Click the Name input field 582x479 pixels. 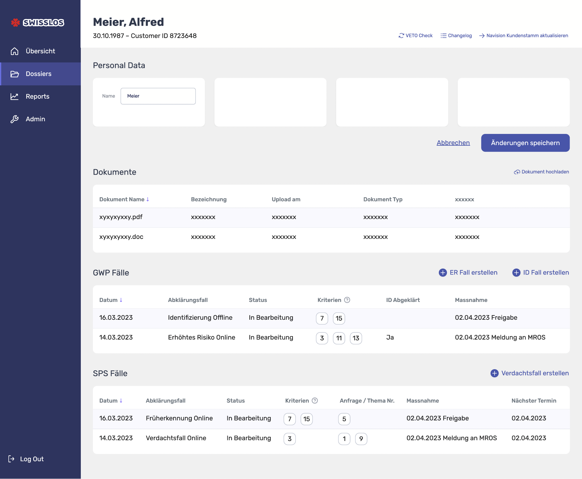point(158,96)
